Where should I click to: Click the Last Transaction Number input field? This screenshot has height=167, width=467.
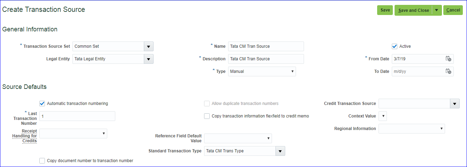click(x=77, y=116)
